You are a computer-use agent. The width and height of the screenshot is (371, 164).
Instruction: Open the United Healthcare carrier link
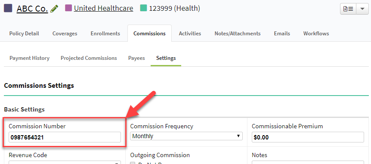point(103,9)
